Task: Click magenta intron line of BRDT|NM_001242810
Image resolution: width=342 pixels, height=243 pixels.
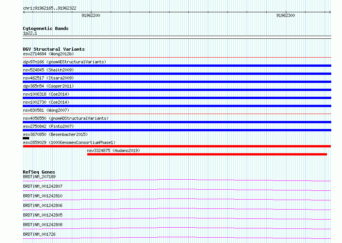Action: [177, 199]
